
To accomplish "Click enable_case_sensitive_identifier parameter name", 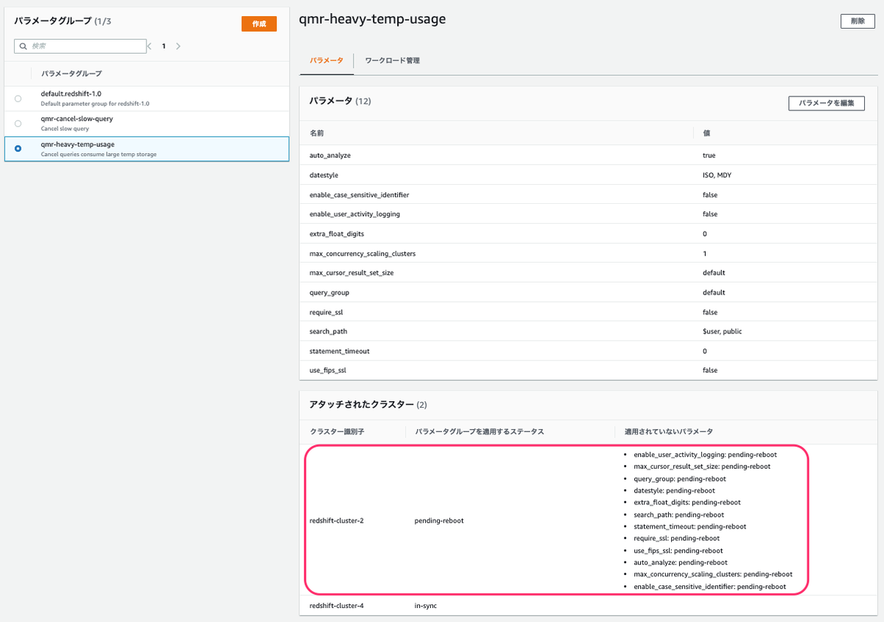I will point(359,194).
